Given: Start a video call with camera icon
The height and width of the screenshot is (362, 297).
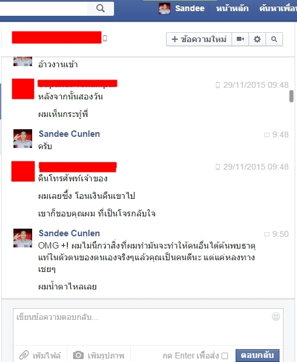Looking at the screenshot, I should coord(240,39).
